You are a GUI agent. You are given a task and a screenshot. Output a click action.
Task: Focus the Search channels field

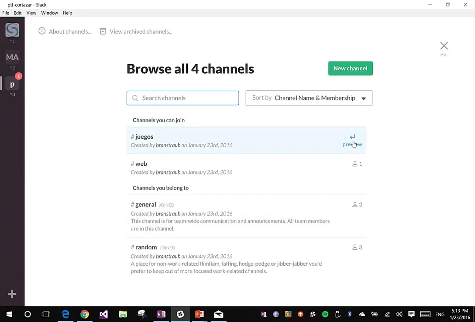[x=182, y=98]
